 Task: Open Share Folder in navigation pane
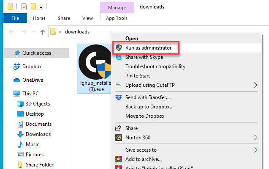(39, 165)
